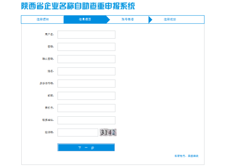The image size is (227, 166).
Task: Focus the 验证码 captcha input field
Action: coord(78,132)
